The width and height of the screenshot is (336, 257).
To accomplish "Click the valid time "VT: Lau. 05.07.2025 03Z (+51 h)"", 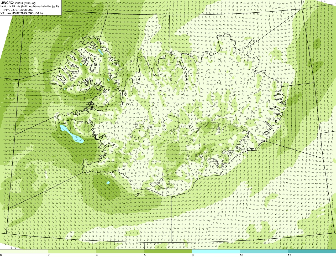I will pos(22,13).
